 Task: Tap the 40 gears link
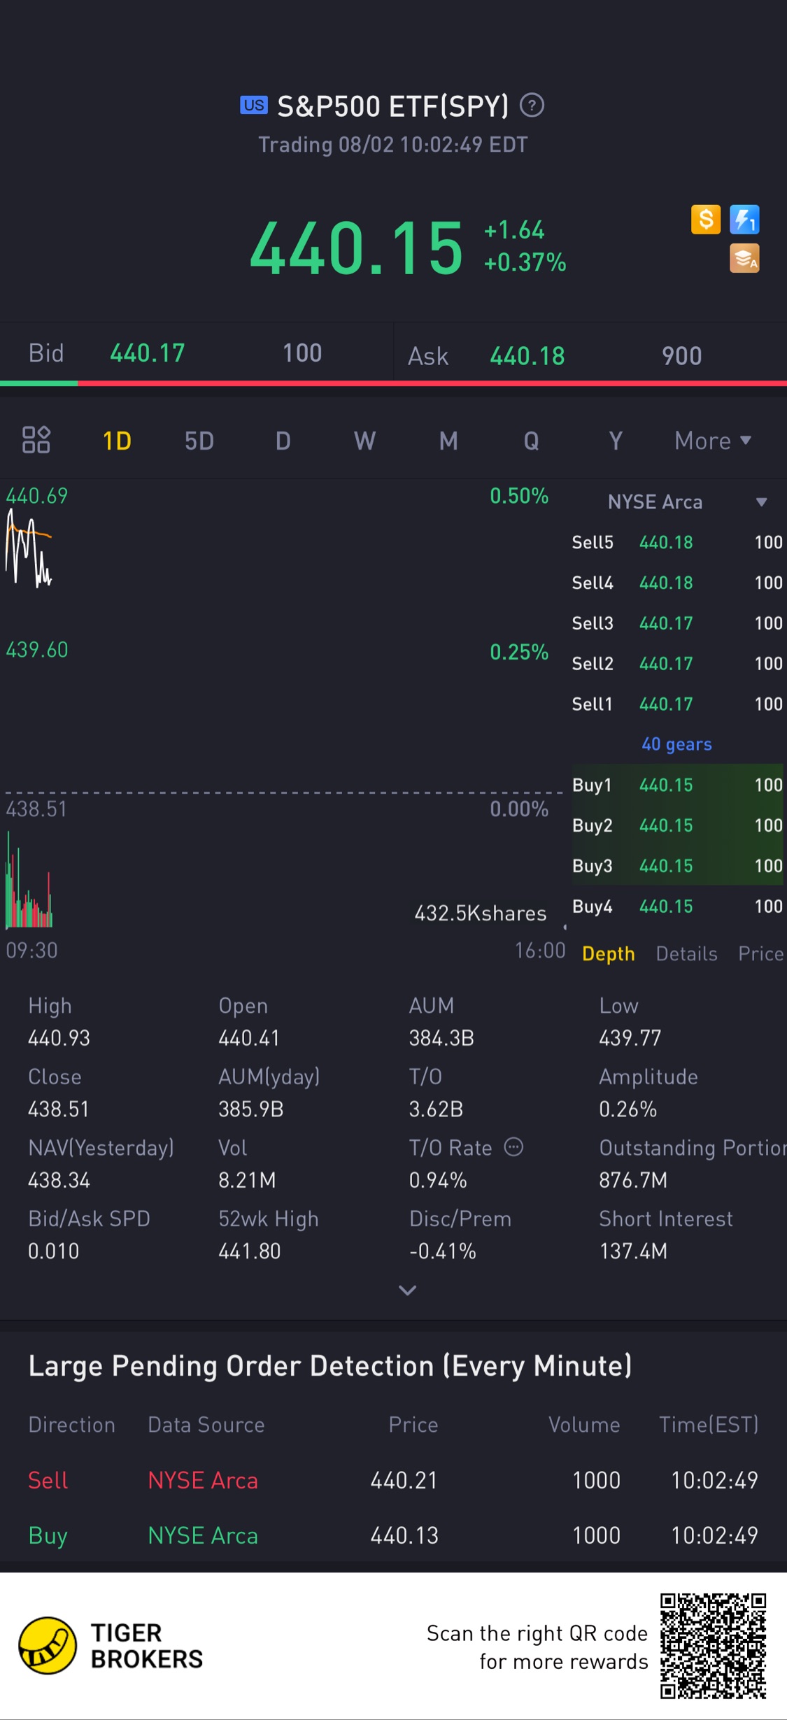tap(676, 744)
